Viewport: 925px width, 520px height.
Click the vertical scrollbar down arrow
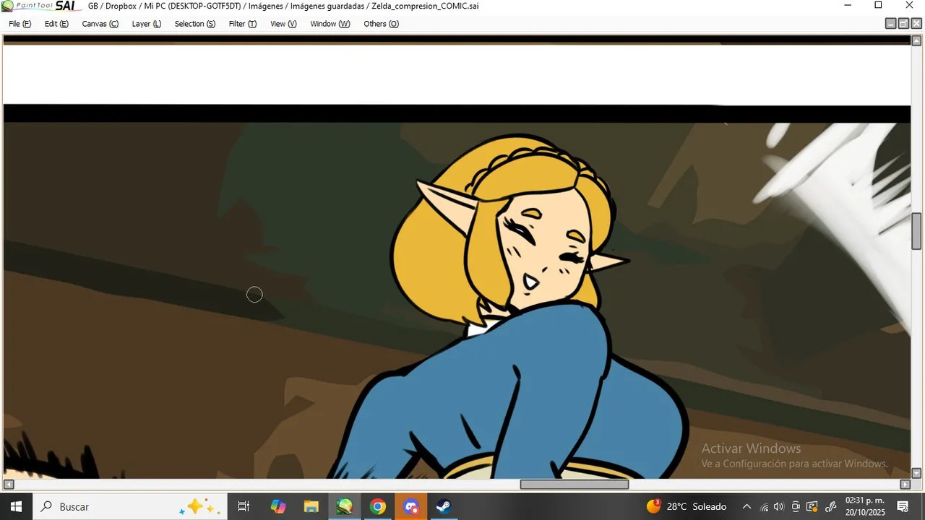[916, 473]
